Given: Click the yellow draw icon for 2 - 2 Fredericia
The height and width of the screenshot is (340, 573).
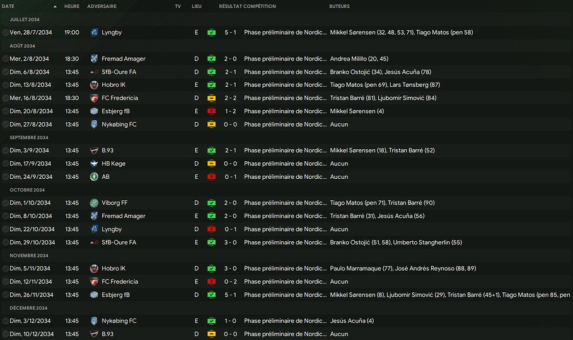Looking at the screenshot, I should coord(211,98).
